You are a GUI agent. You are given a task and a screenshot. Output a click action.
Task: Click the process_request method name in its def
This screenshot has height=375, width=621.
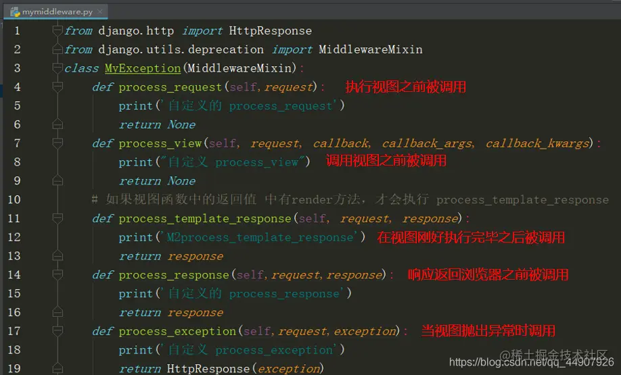(x=170, y=87)
